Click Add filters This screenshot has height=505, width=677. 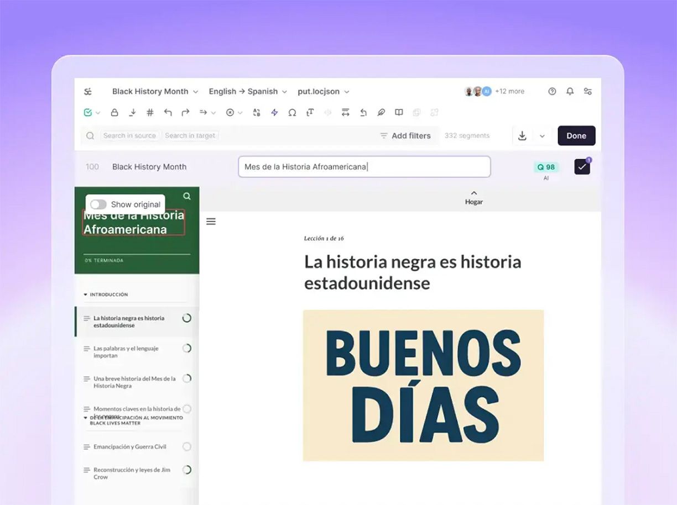click(x=405, y=136)
